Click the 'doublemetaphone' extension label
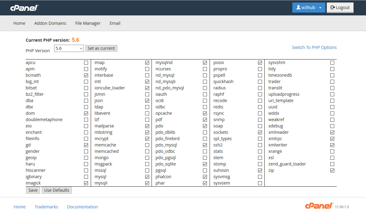This screenshot has height=215, width=366. coord(44,120)
